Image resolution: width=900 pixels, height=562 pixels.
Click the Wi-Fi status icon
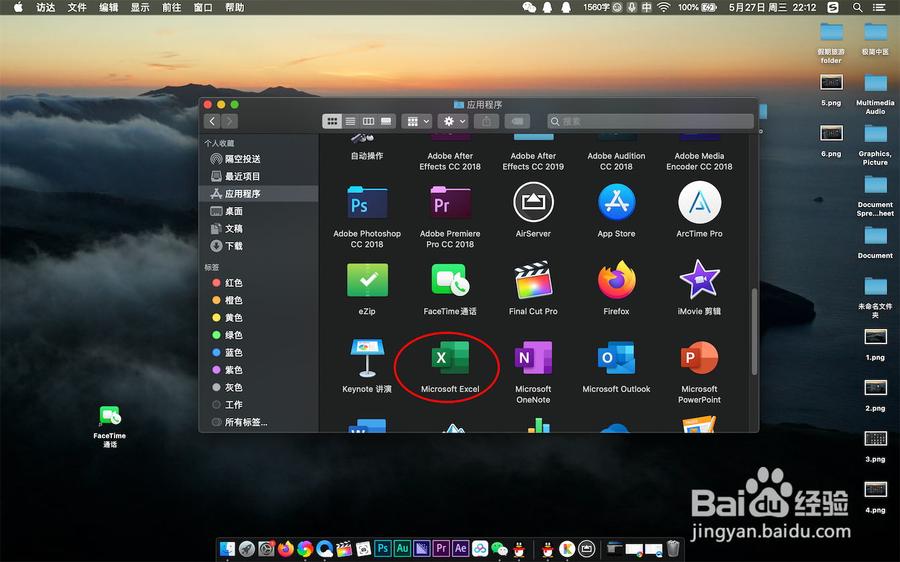[663, 7]
